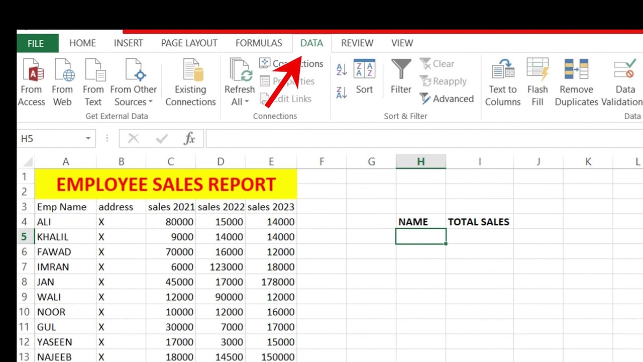Viewport: 643px width, 362px height.
Task: Select row 8 header
Action: pyautogui.click(x=25, y=282)
